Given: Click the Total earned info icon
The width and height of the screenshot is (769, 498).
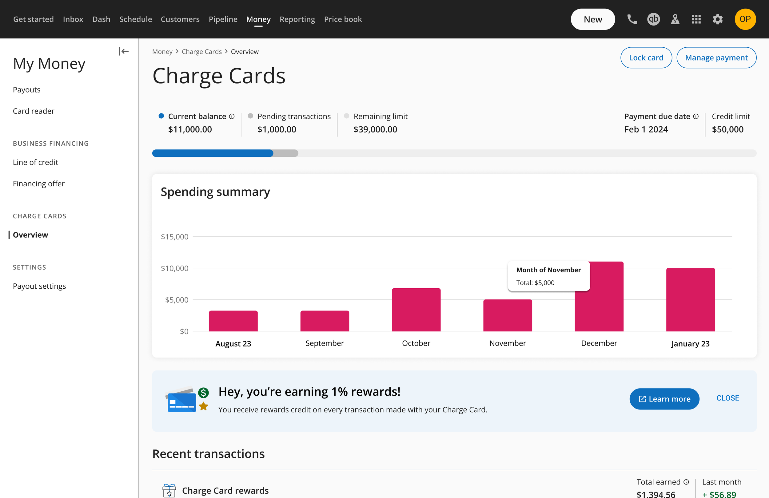Looking at the screenshot, I should pos(686,482).
